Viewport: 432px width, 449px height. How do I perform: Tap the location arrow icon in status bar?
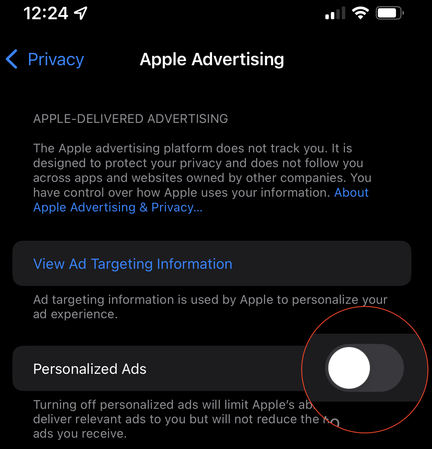pos(81,13)
